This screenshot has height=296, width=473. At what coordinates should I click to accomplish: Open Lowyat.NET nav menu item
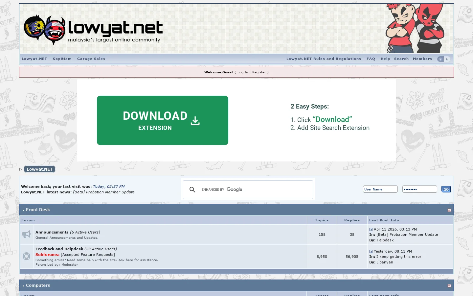pyautogui.click(x=34, y=59)
